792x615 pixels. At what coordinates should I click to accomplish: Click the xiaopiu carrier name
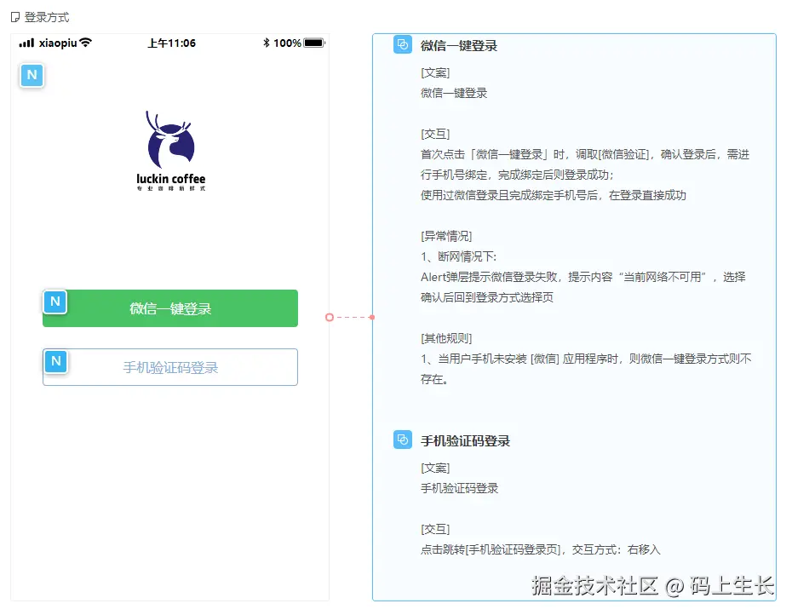tap(58, 43)
